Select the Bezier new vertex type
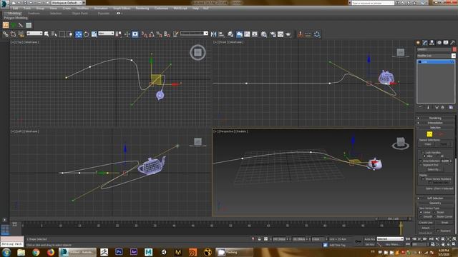 [x=434, y=213]
